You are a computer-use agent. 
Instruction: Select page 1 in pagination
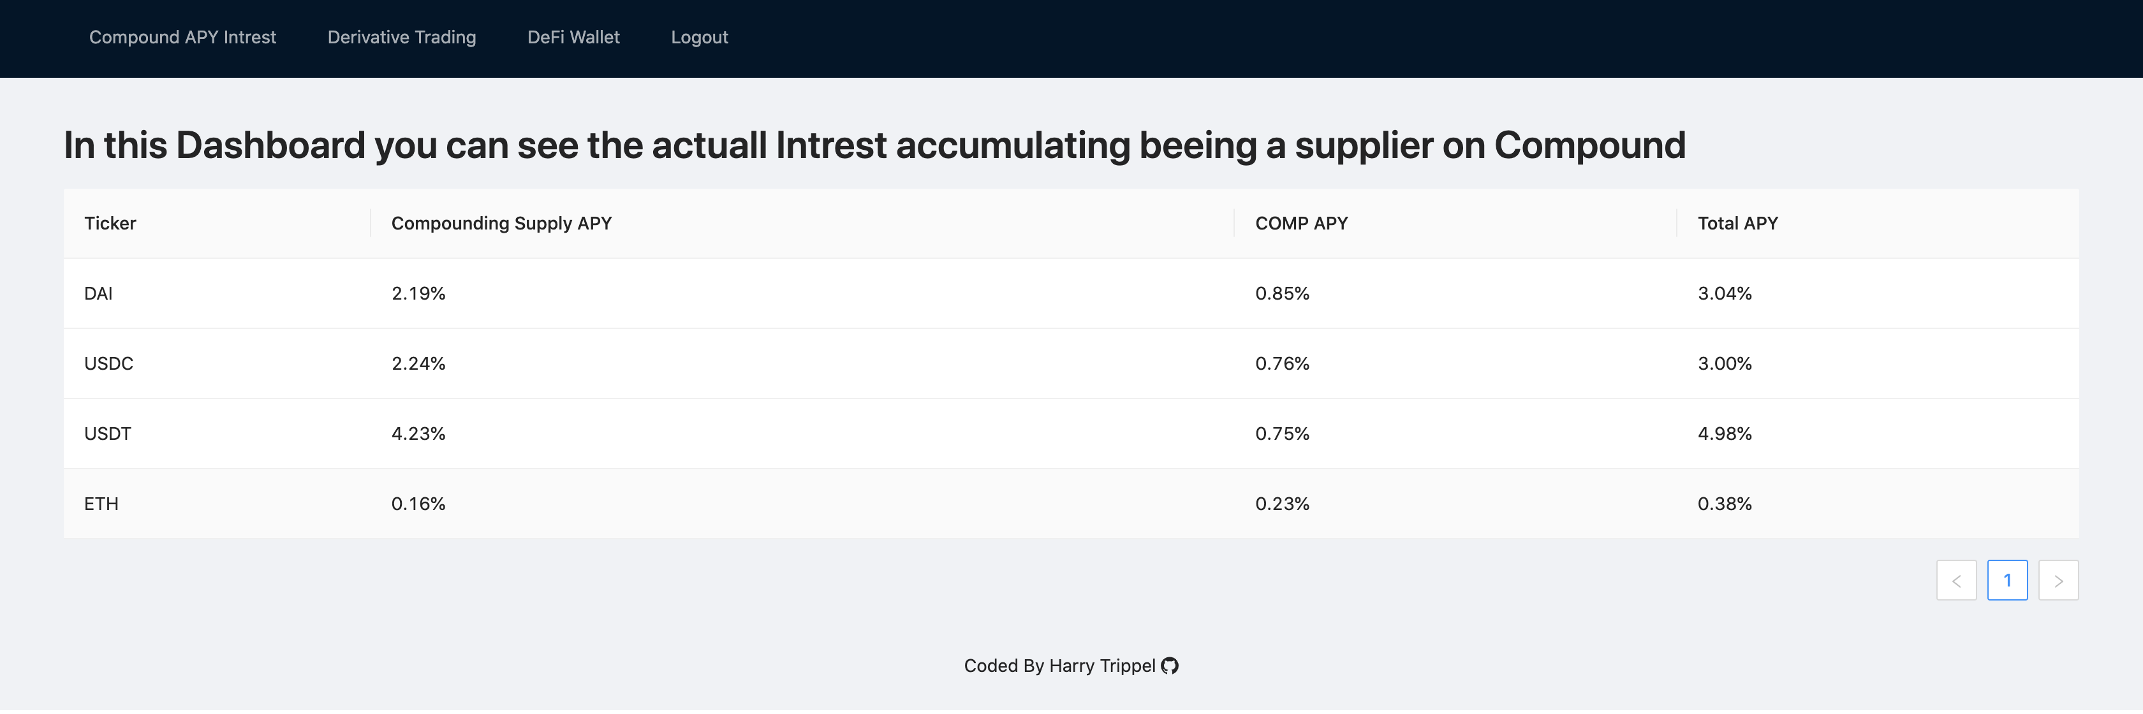2007,580
